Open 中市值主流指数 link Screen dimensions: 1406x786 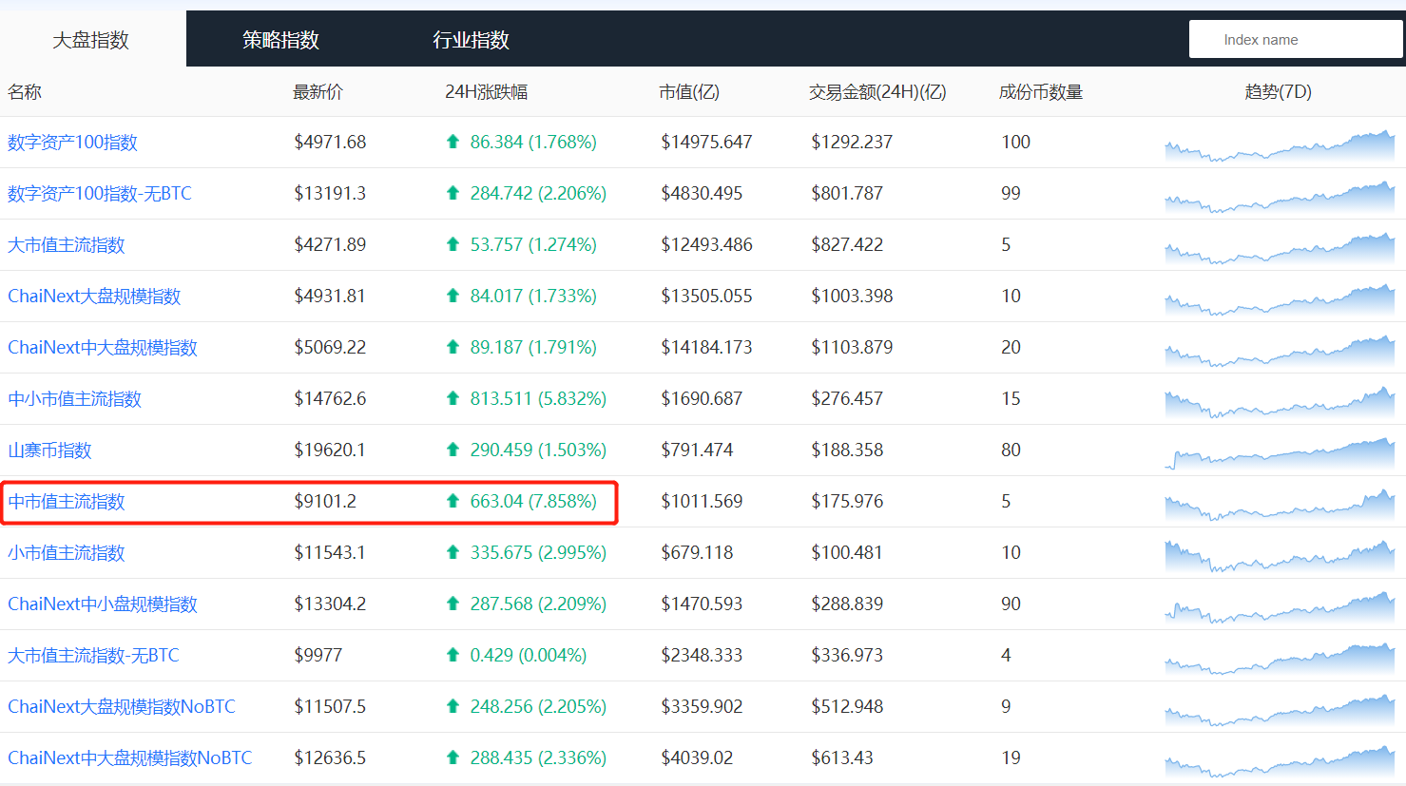[67, 502]
